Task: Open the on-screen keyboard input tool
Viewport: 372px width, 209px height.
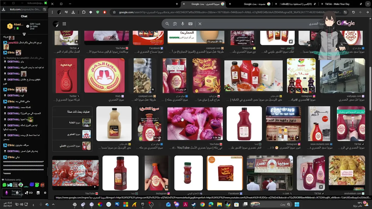Action: (x=190, y=24)
